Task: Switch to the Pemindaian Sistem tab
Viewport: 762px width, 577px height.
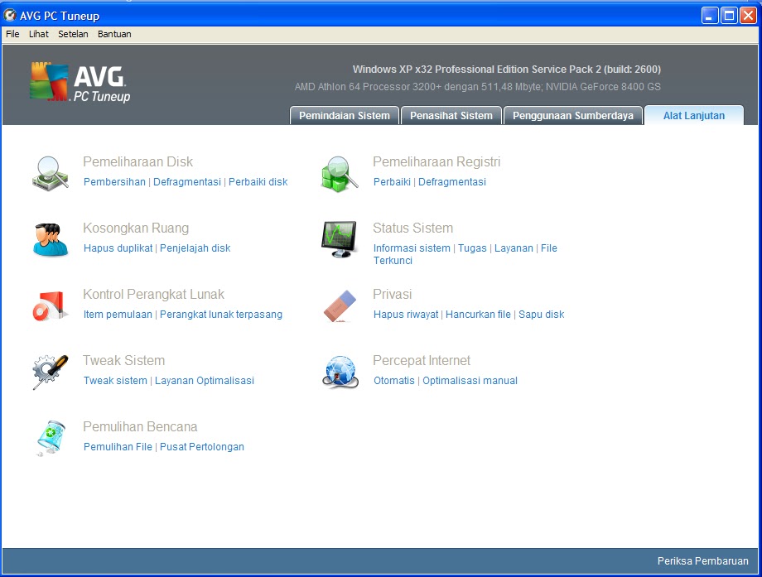Action: coord(345,116)
